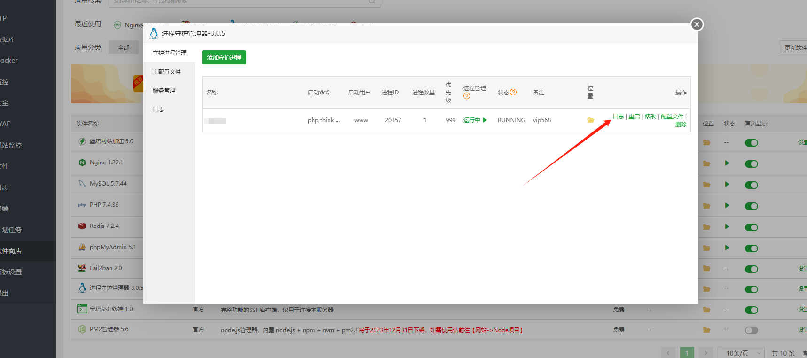807x358 pixels.
Task: Switch to the 主配置文件 tab
Action: coord(167,72)
